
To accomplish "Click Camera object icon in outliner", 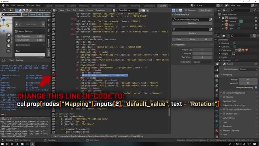I will point(227,21).
